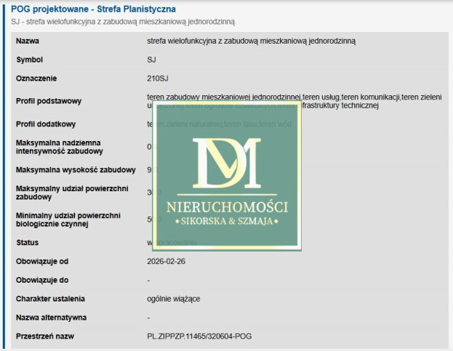Click the 'Profil podstawowy' label
This screenshot has height=351, width=453.
tap(49, 101)
